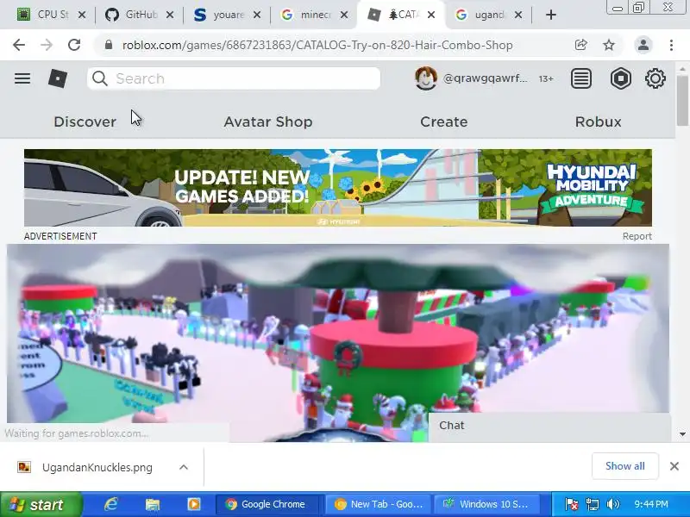Switch to Windows 10 S taskbar button
690x517 pixels.
[x=487, y=504]
